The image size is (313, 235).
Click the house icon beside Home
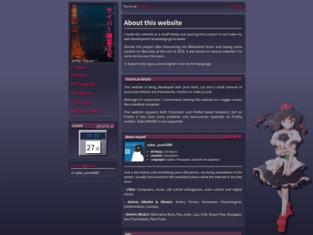pos(72,68)
